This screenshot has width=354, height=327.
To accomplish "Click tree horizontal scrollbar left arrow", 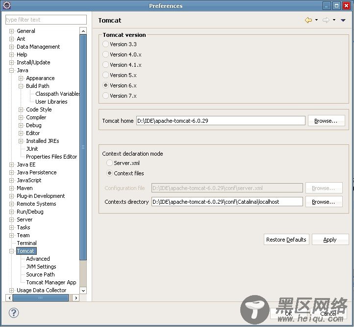I will pyautogui.click(x=9, y=298).
